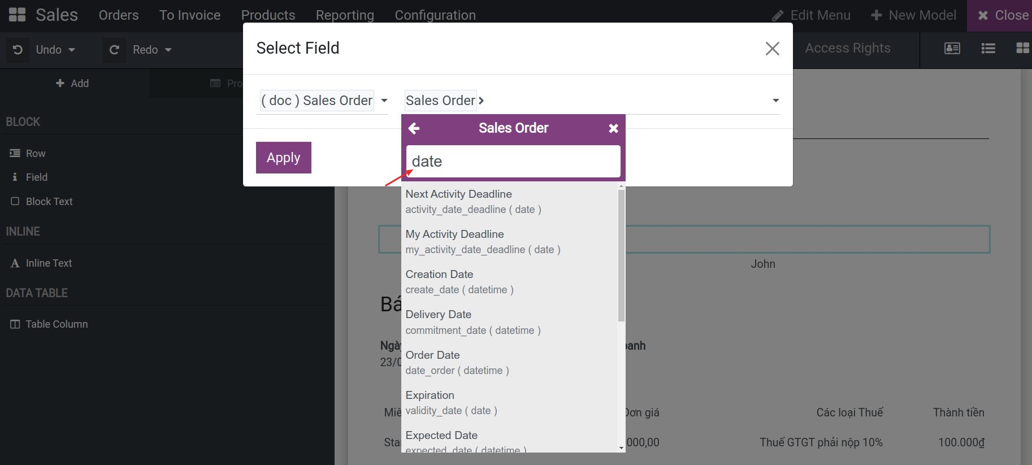Click the Undo arrow icon
The width and height of the screenshot is (1032, 465).
click(x=18, y=50)
